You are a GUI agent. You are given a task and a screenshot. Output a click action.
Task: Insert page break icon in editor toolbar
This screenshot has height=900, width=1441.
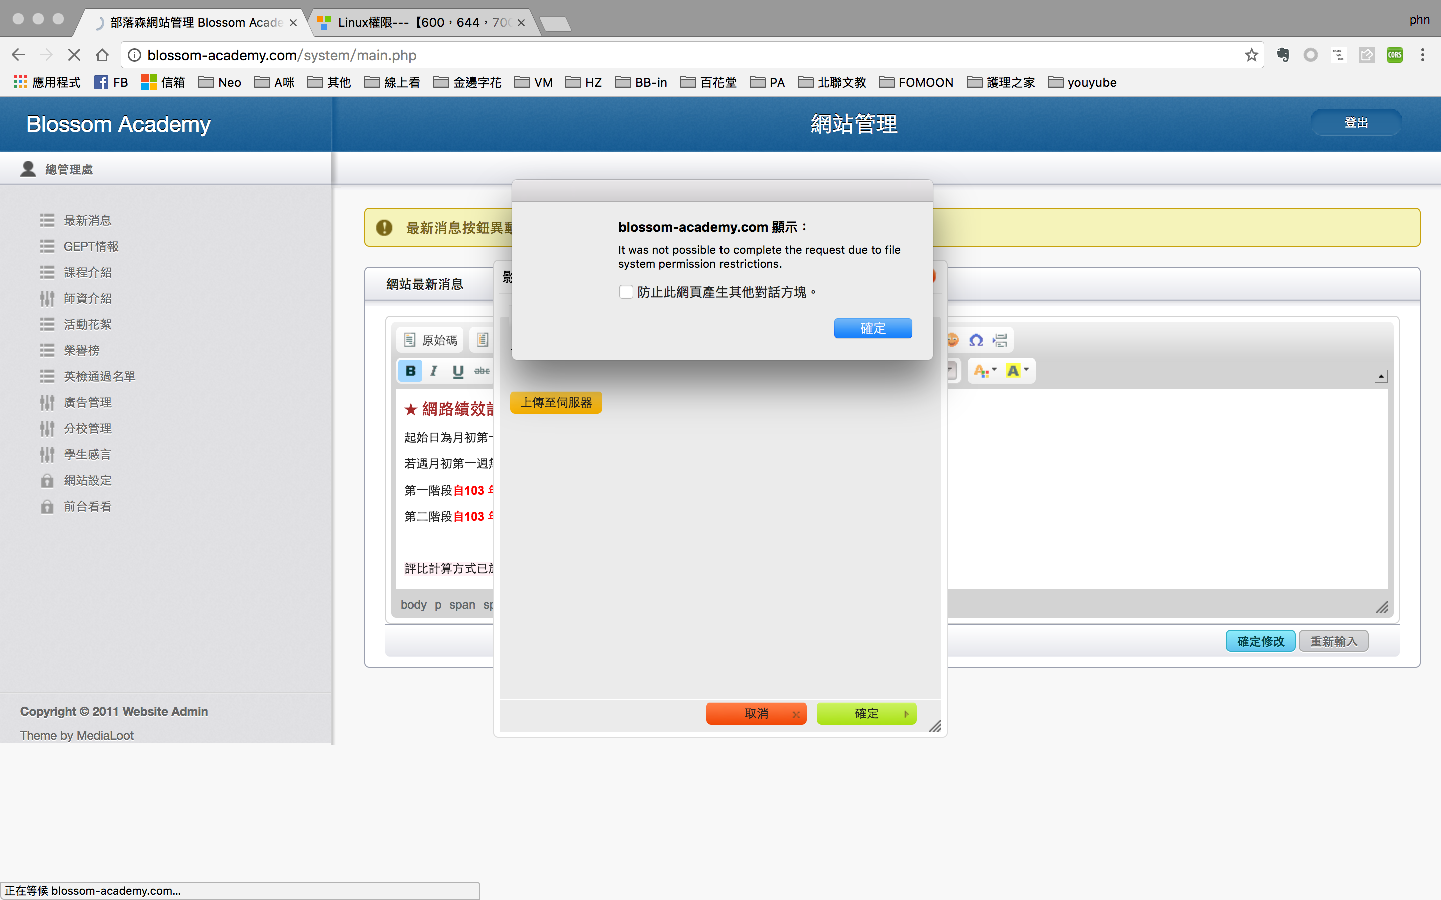(1000, 340)
